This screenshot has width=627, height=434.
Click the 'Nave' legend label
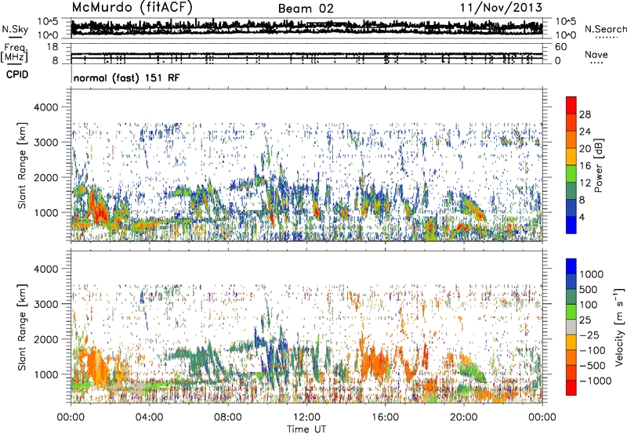point(596,54)
